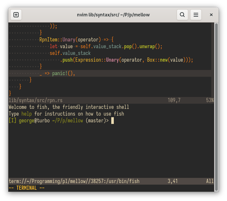
Task: Click the 'help' command in fish greeting
Action: click(x=27, y=114)
